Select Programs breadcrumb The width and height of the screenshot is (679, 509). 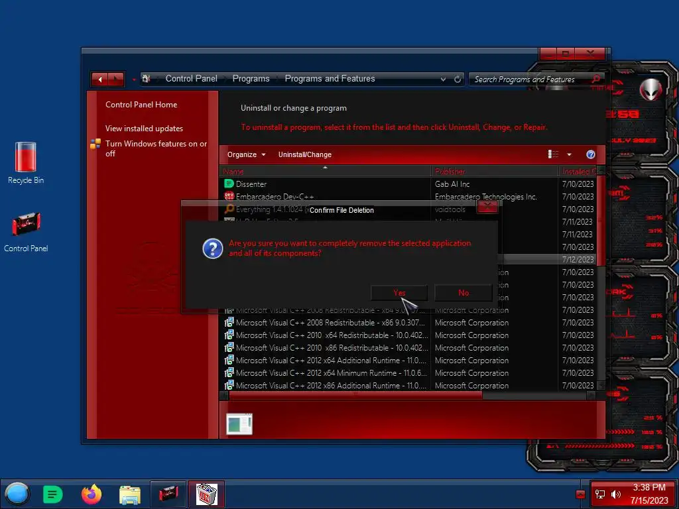coord(251,78)
